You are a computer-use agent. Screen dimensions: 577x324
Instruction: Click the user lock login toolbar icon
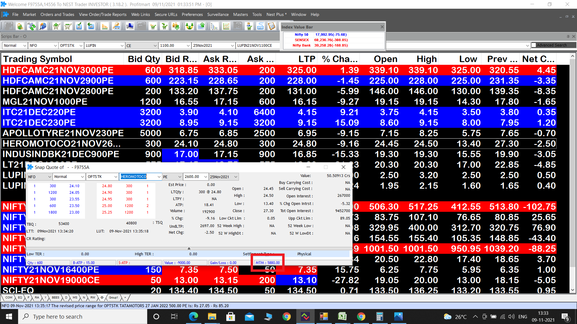coord(20,26)
